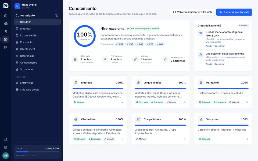
Task: Click the 2 nuevos badge
Action: pos(243,25)
